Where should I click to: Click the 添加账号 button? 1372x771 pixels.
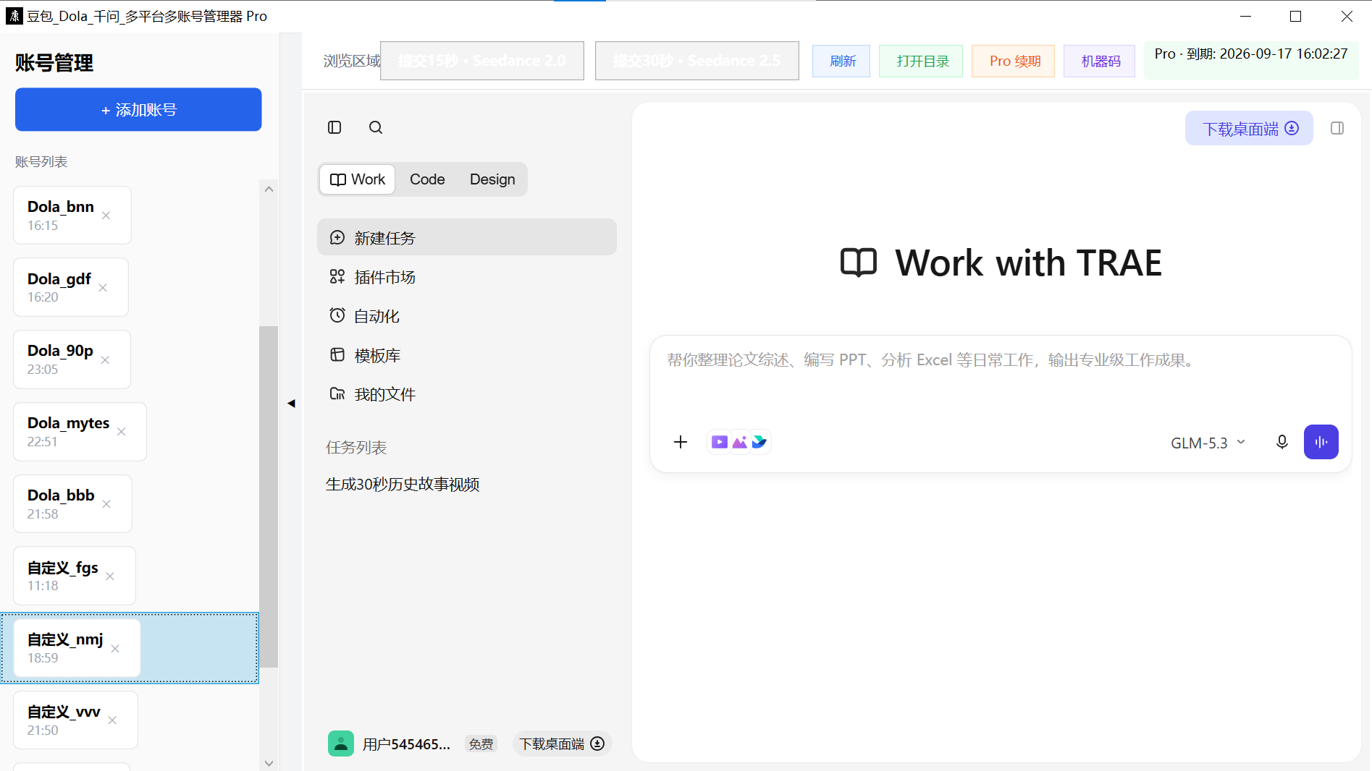138,109
